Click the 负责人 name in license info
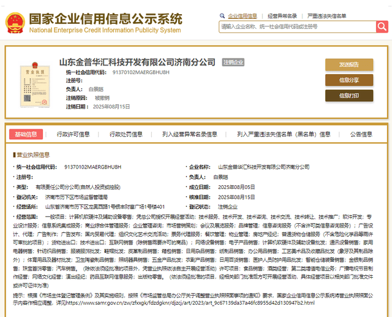Screen dimensions: 392x317 (221, 177)
